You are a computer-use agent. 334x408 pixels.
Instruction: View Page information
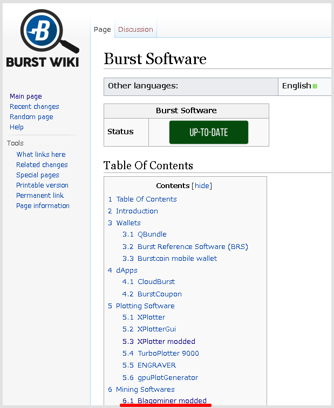coord(43,206)
